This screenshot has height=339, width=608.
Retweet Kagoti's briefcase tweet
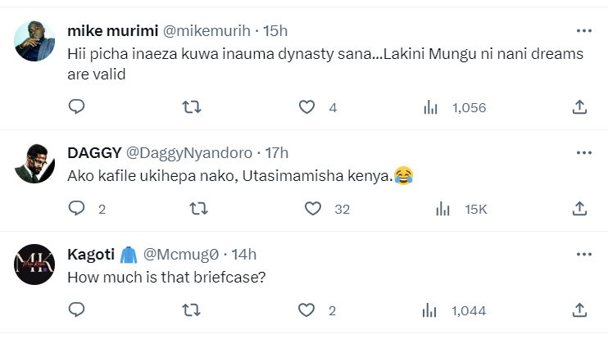click(191, 310)
